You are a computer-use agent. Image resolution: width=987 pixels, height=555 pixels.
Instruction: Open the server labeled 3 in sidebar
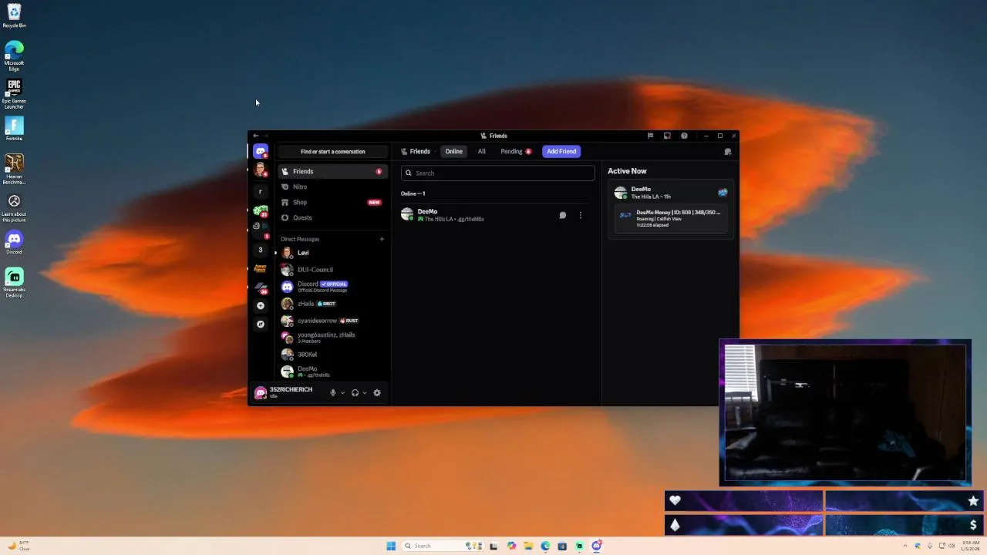click(261, 250)
